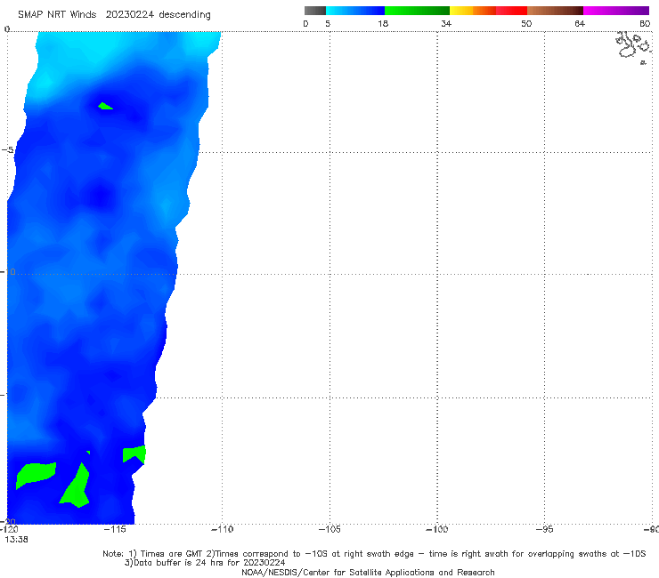Click the color bar label '50'
The height and width of the screenshot is (578, 659).
pyautogui.click(x=526, y=24)
